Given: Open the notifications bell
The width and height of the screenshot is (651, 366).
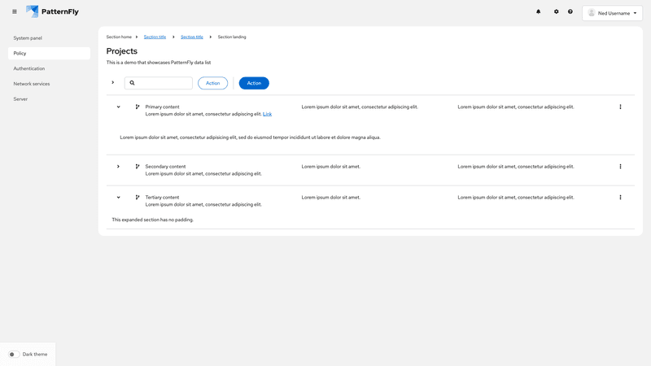Looking at the screenshot, I should coord(538,11).
